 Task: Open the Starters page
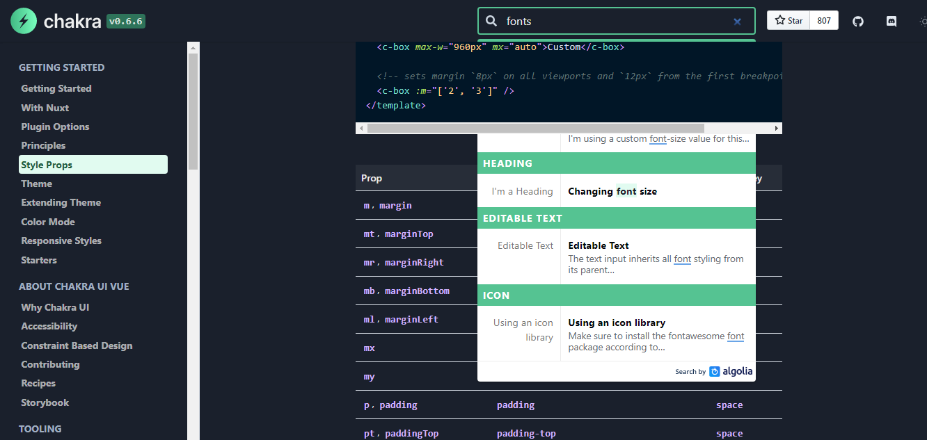[x=39, y=260]
